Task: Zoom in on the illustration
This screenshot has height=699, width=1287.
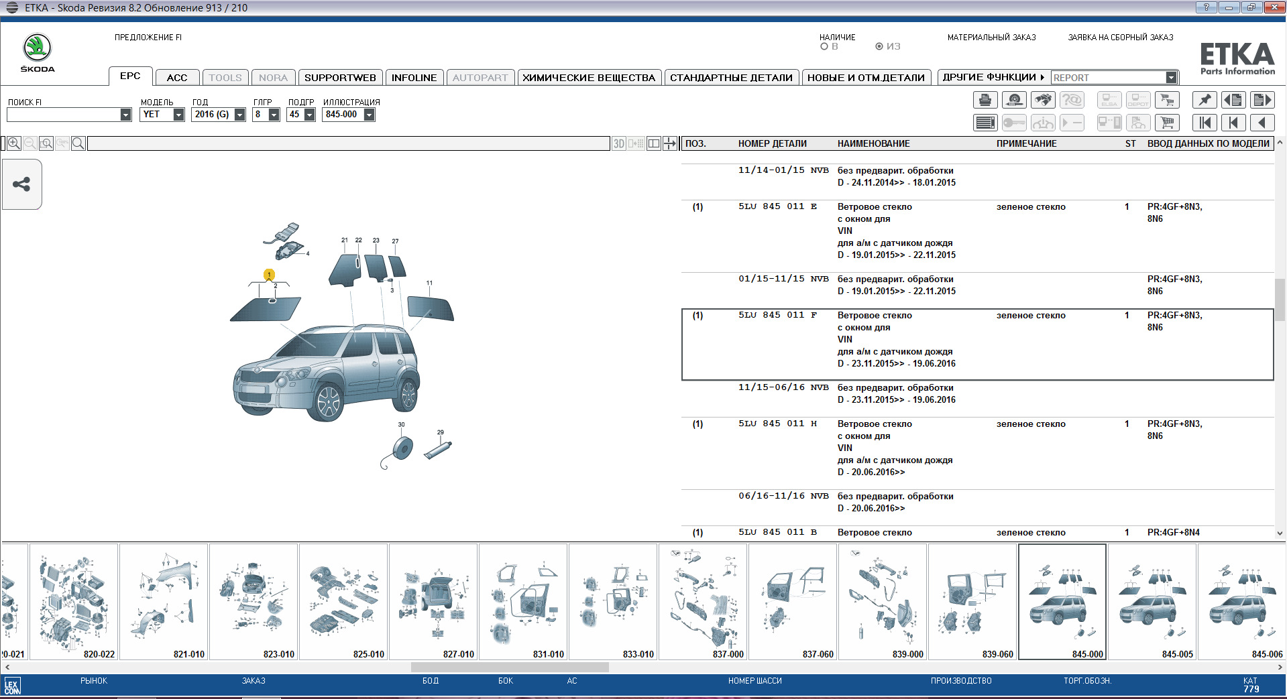Action: pos(13,143)
